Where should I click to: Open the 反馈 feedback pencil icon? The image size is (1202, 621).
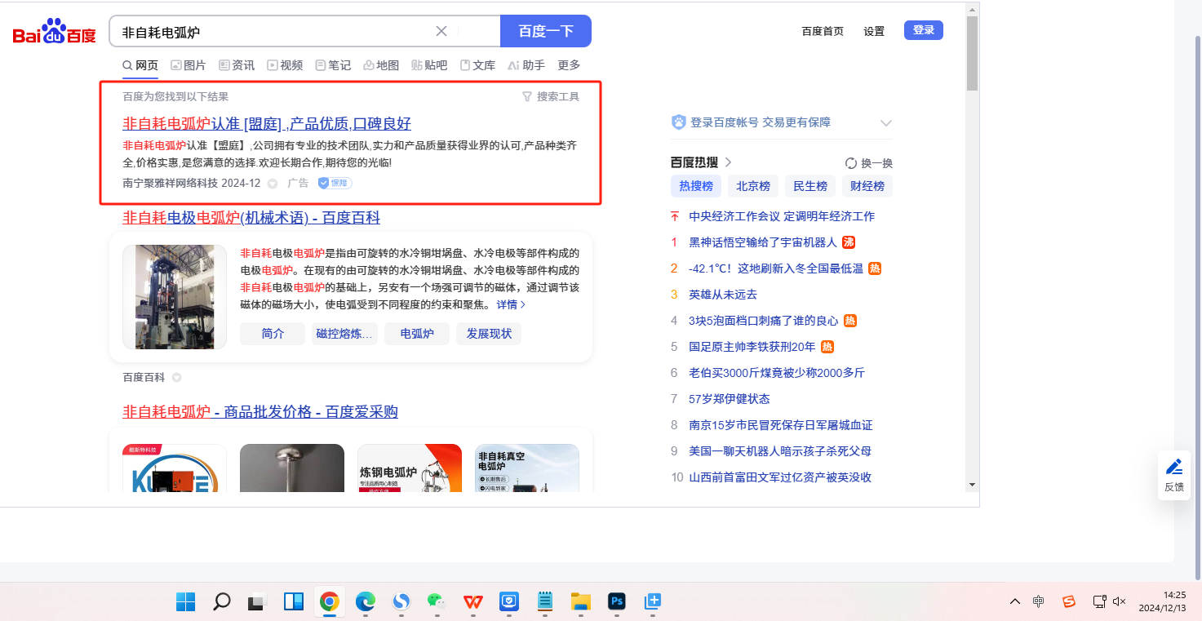pos(1173,468)
